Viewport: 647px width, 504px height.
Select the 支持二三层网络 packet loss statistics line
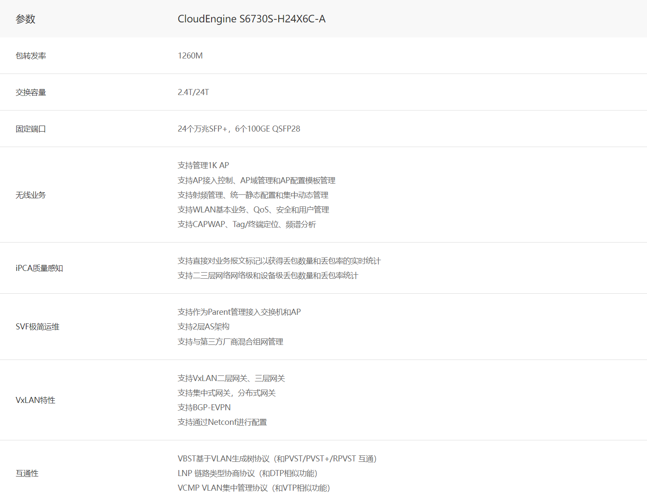(x=267, y=276)
